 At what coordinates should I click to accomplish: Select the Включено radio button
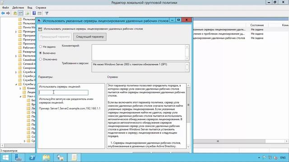pyautogui.click(x=40, y=53)
